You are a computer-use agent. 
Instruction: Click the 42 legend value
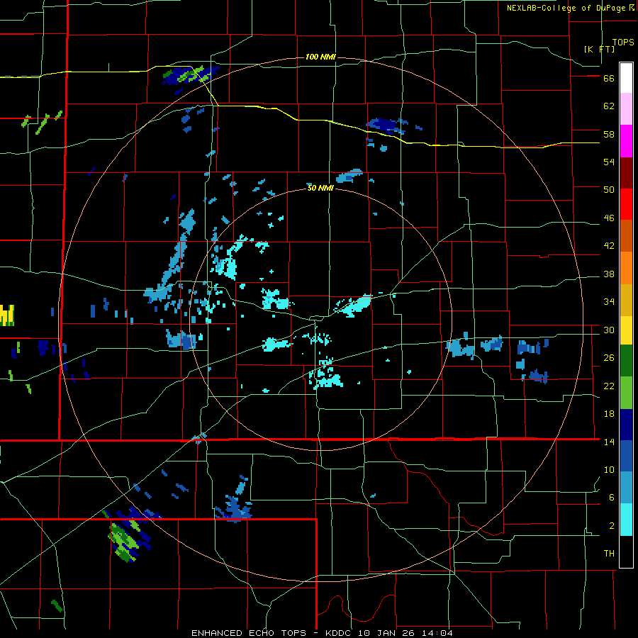click(609, 246)
